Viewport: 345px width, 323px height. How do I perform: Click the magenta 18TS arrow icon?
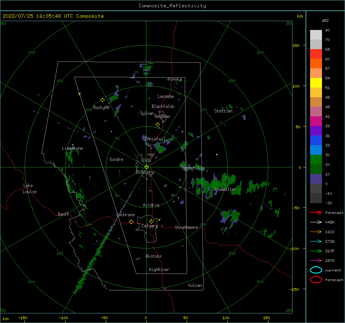(x=316, y=261)
